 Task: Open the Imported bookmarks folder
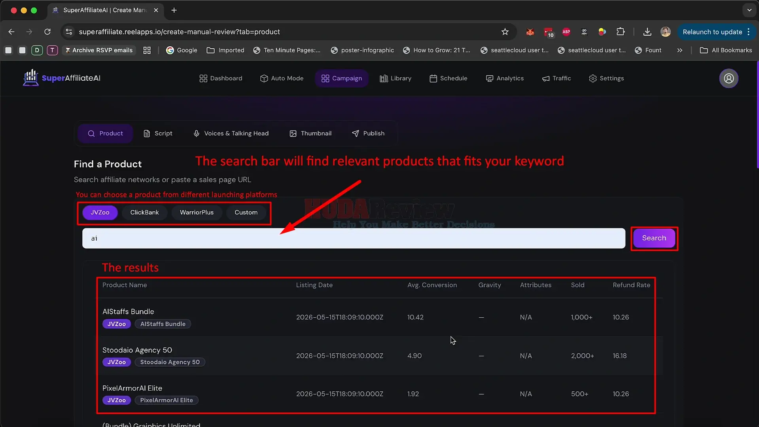click(x=225, y=50)
